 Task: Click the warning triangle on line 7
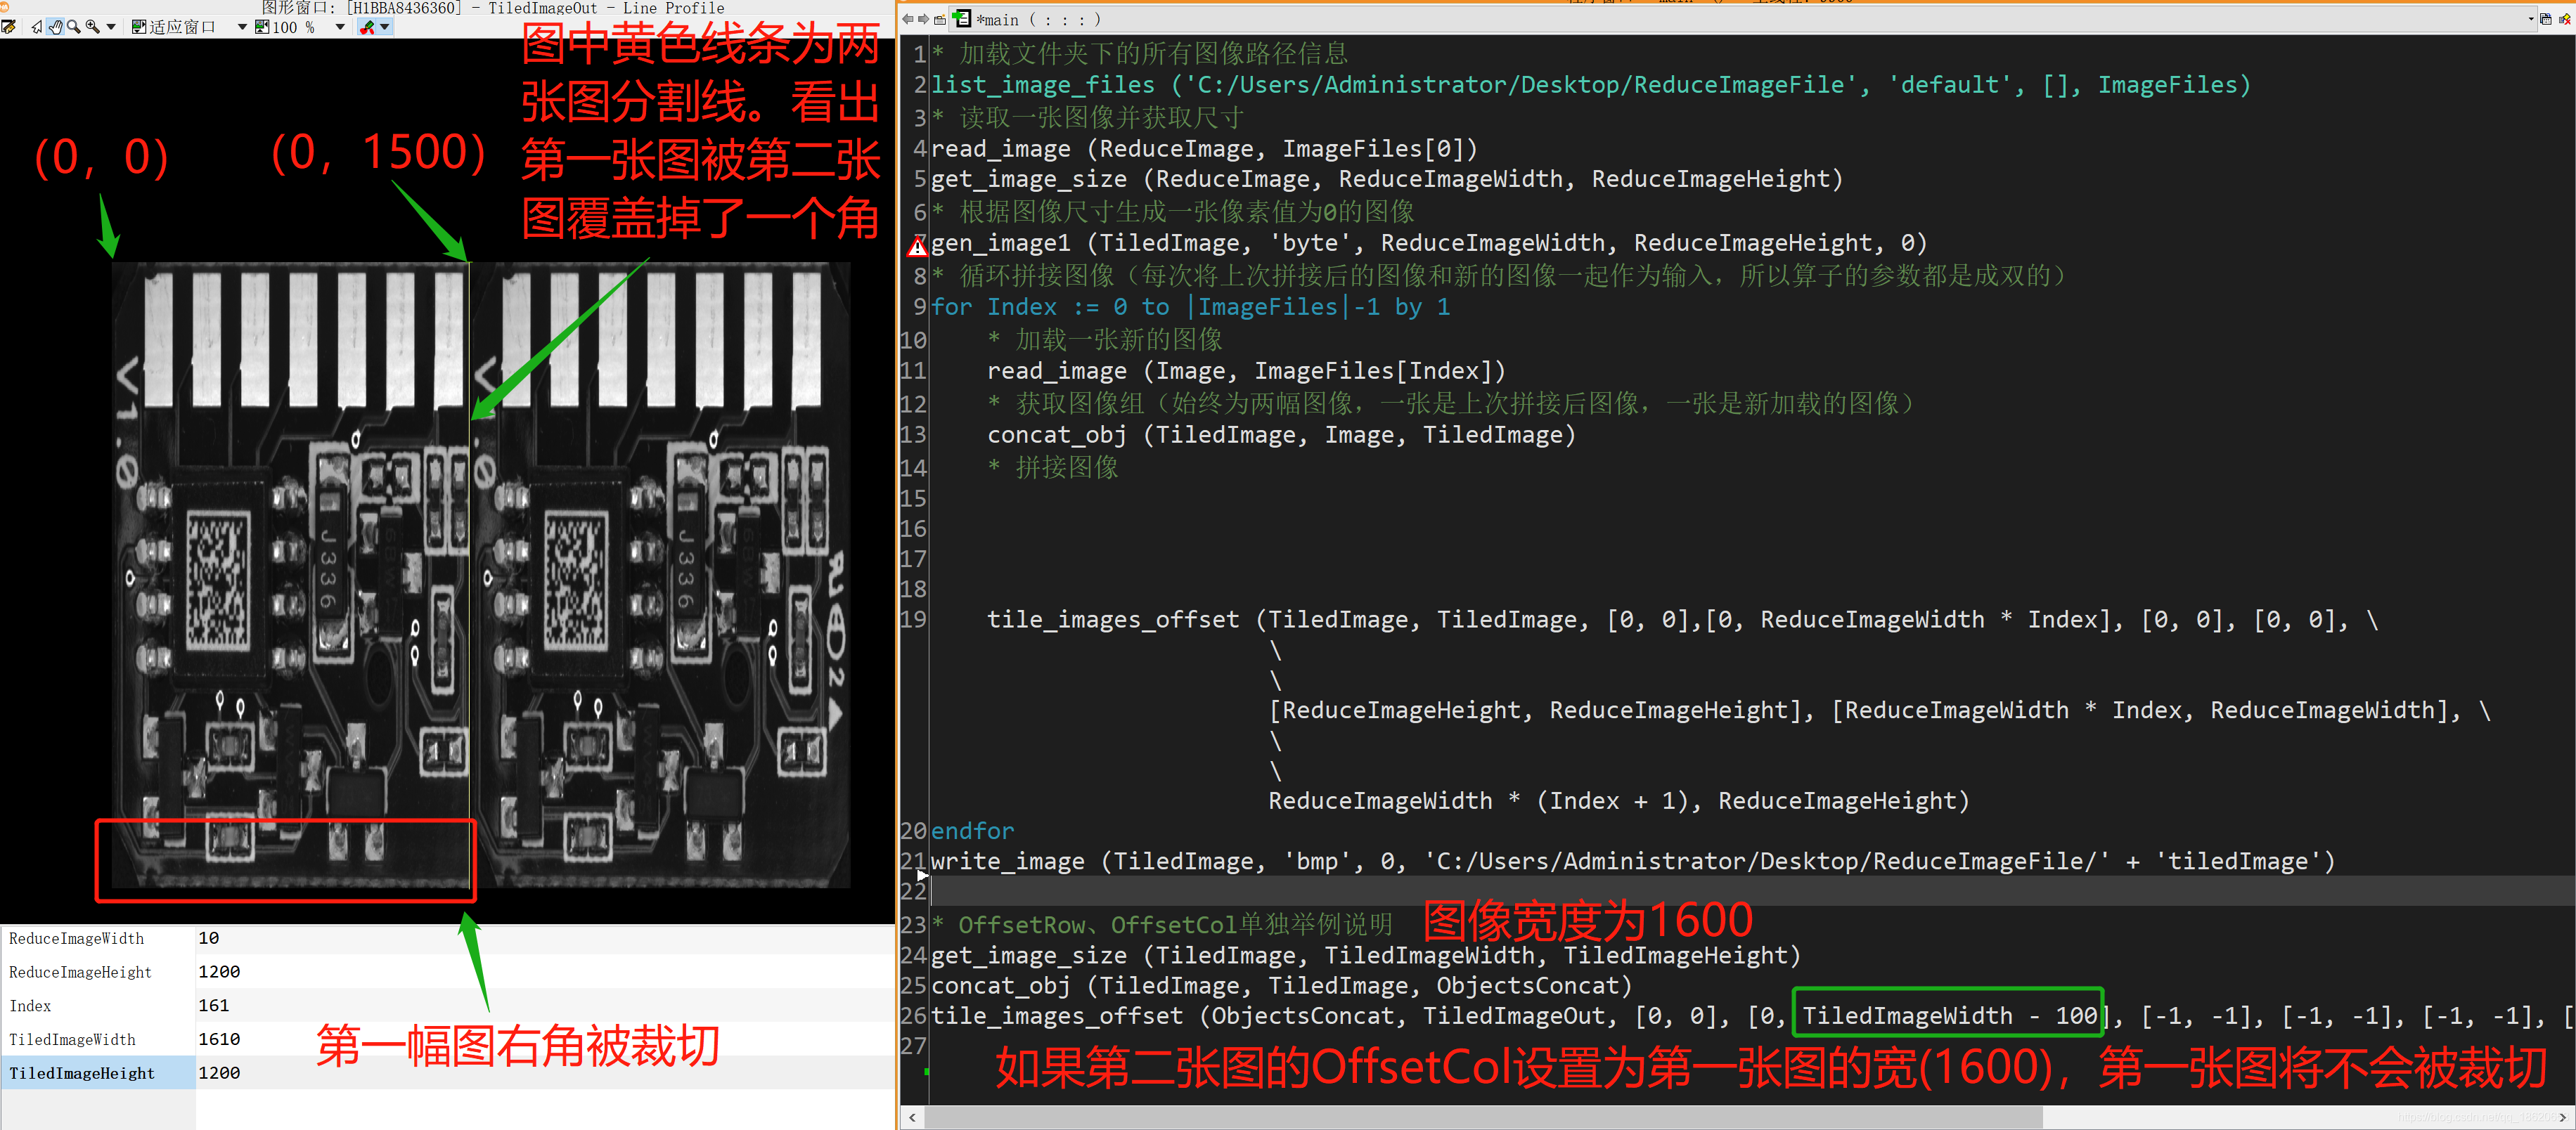coord(917,246)
